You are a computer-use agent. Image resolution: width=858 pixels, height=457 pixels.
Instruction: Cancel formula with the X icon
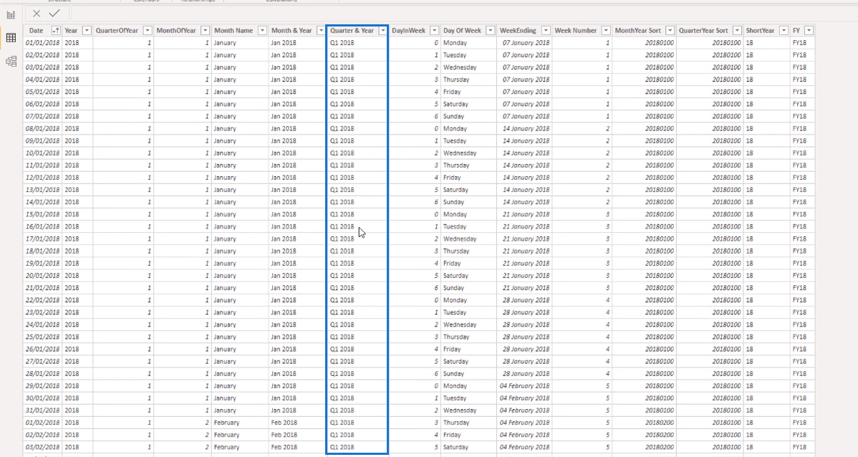[37, 14]
